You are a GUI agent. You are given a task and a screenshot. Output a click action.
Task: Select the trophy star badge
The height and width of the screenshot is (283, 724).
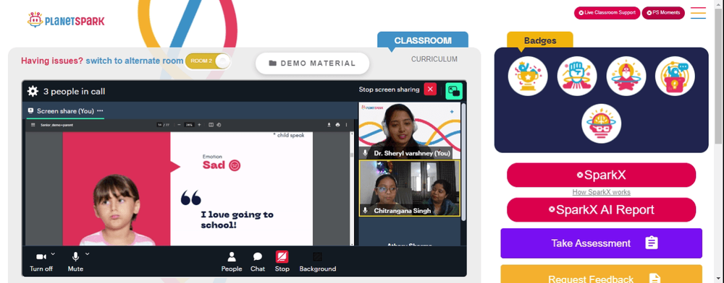528,77
